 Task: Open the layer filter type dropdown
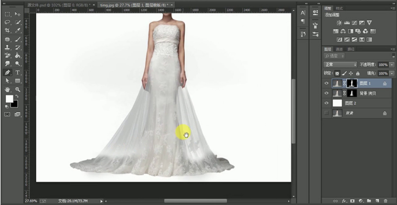tap(334, 56)
